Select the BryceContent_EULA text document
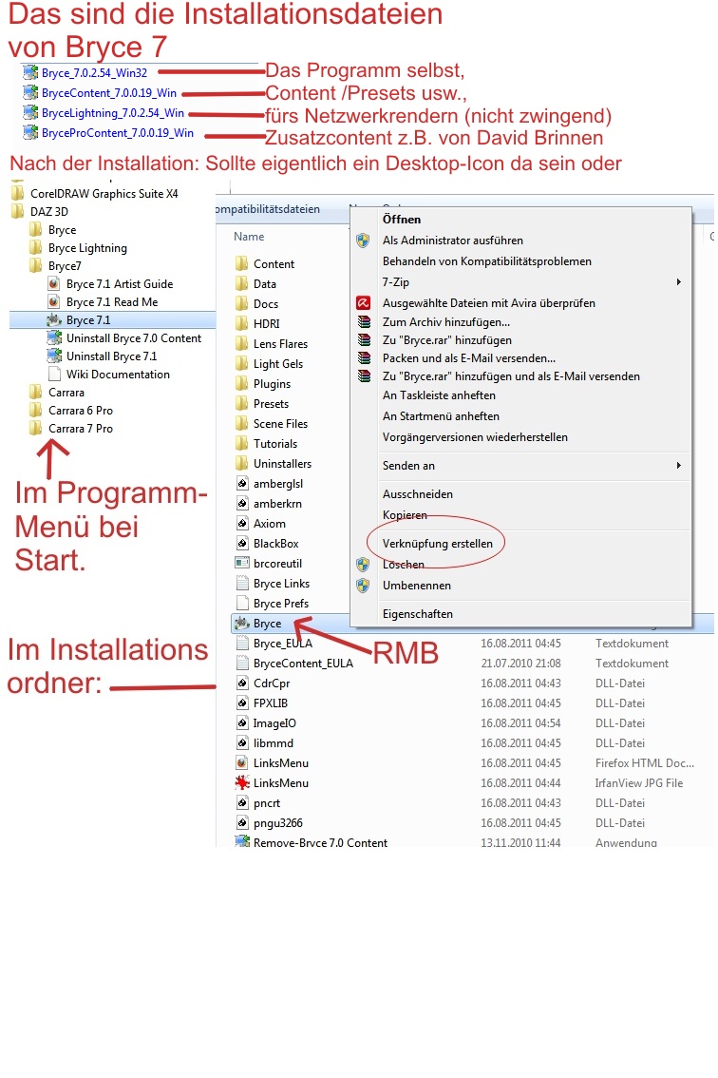718x1078 pixels. point(294,663)
